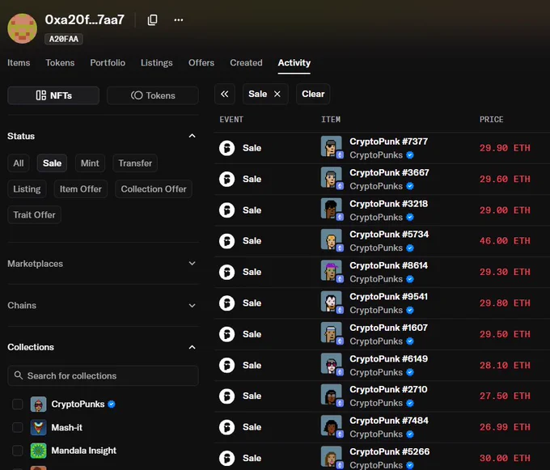Click the 26.99 ETH price
The image size is (550, 470).
pyautogui.click(x=505, y=427)
